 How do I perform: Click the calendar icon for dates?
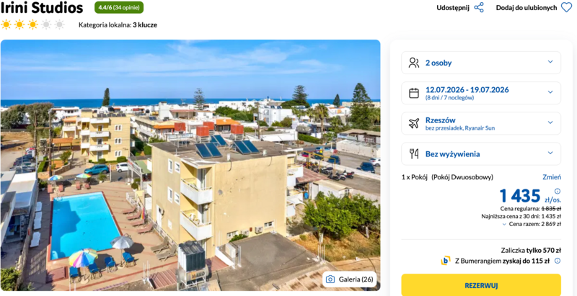click(414, 93)
